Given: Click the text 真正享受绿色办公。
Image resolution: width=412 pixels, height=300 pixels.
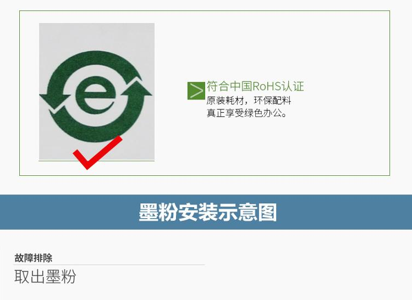Looking at the screenshot, I should pos(246,113).
